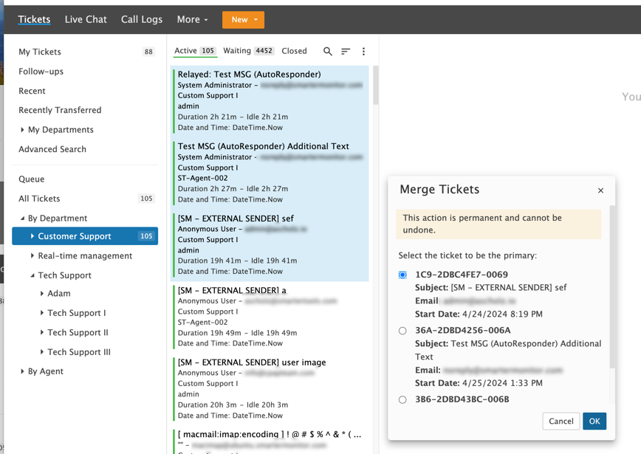Click the search magnifier icon in ticket list
641x454 pixels.
pos(328,52)
